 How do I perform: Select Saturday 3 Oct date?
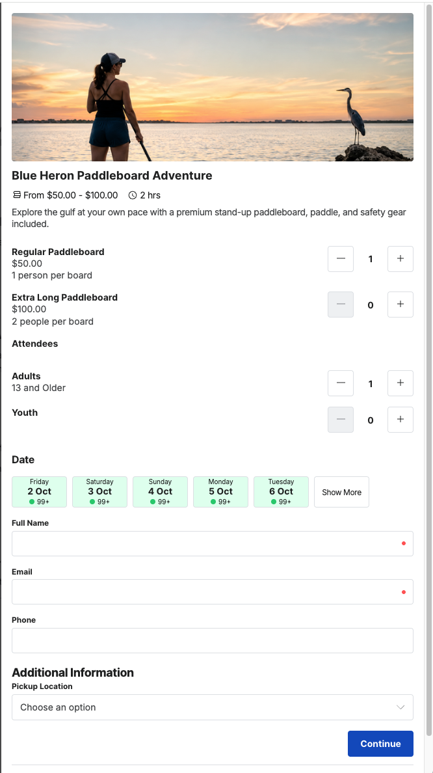tap(100, 492)
